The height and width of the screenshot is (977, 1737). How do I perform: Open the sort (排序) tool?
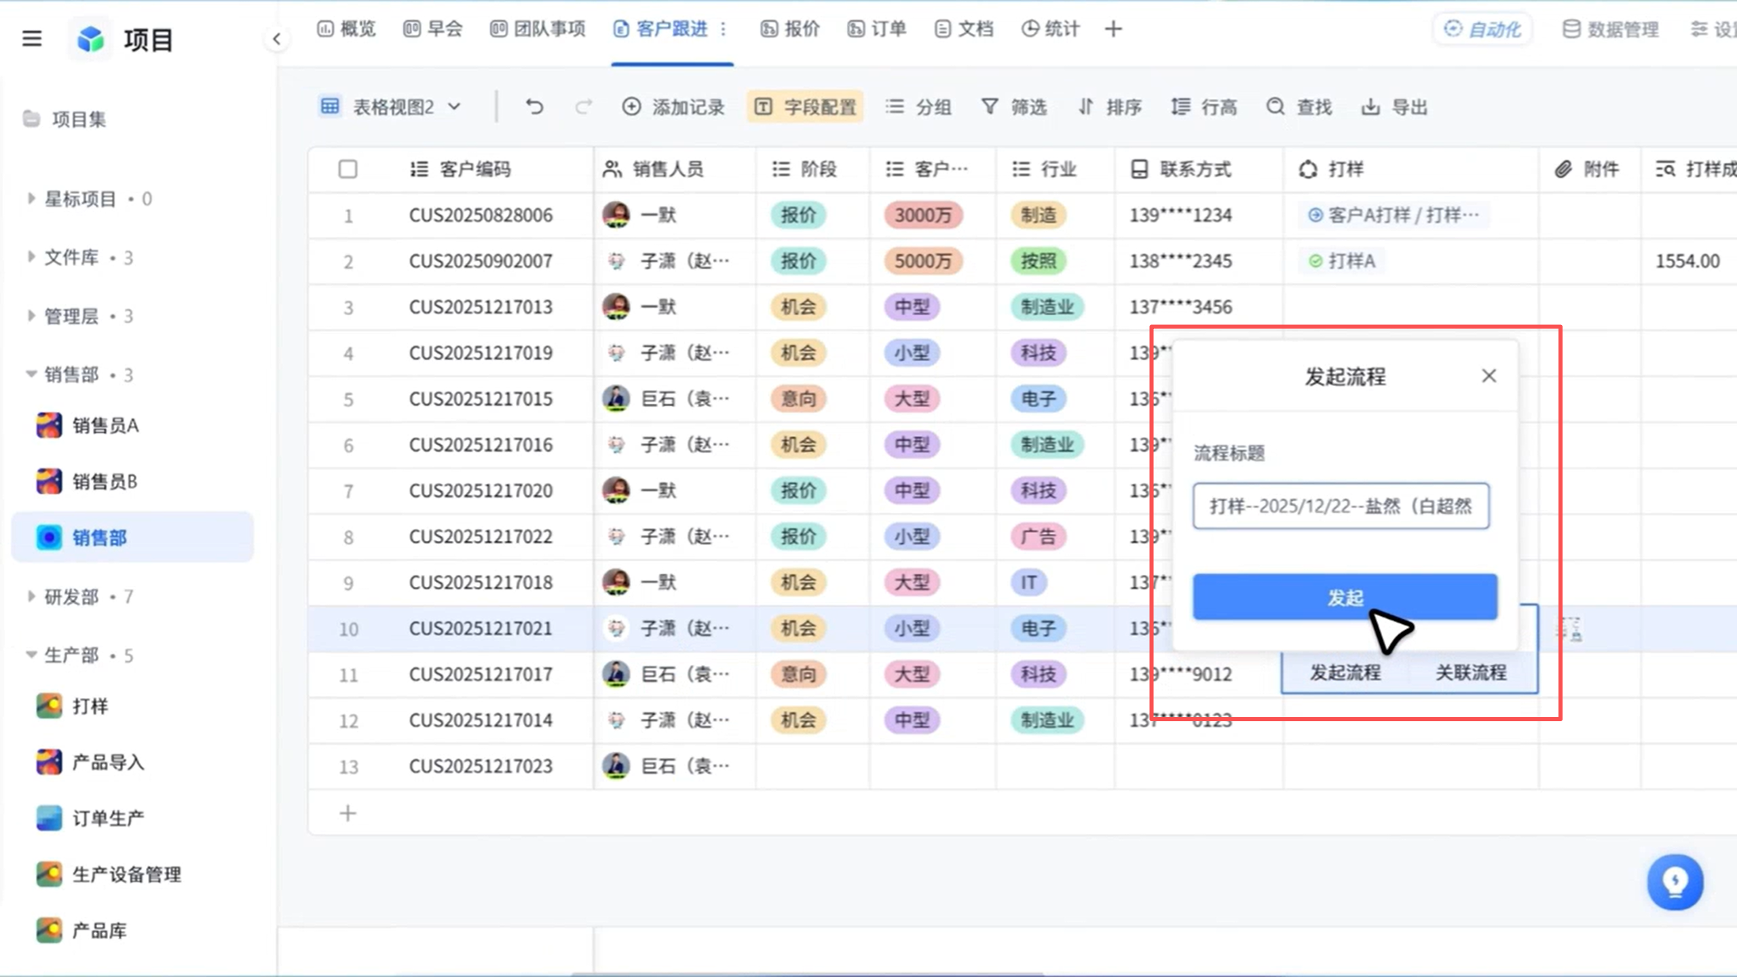pyautogui.click(x=1110, y=107)
